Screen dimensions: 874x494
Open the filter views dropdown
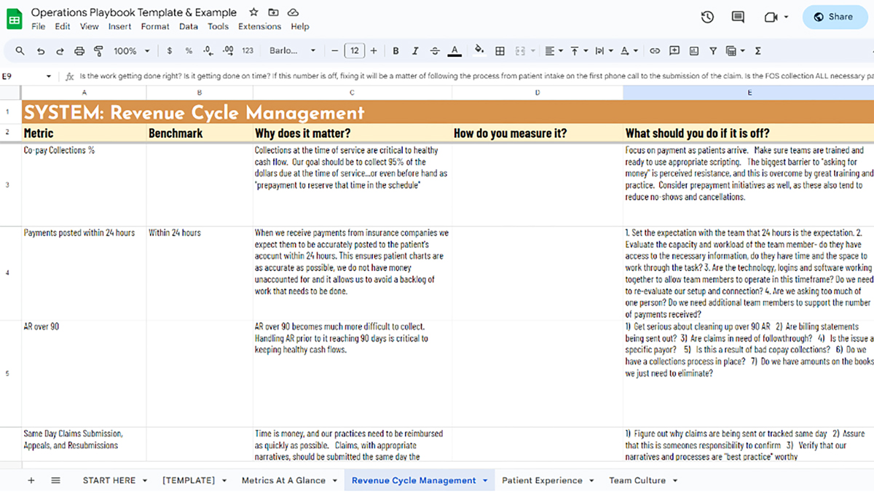tap(735, 51)
